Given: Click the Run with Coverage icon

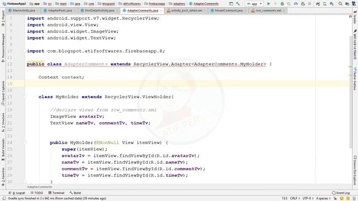Looking at the screenshot, I should click(289, 4).
